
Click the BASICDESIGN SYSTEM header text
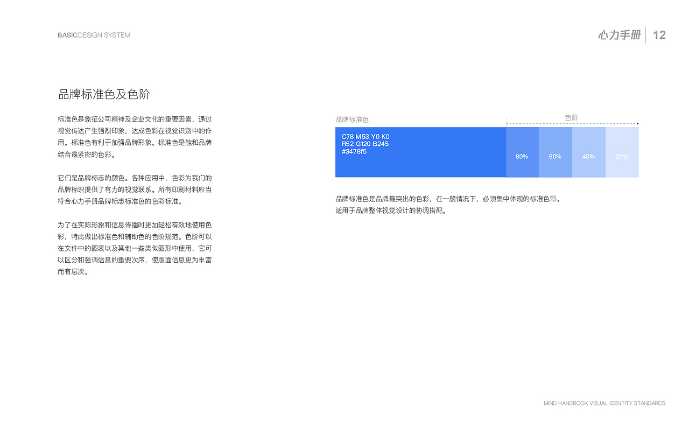(x=94, y=35)
